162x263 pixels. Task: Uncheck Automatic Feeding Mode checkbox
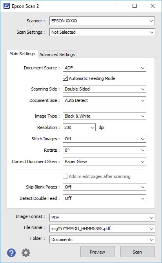point(65,78)
